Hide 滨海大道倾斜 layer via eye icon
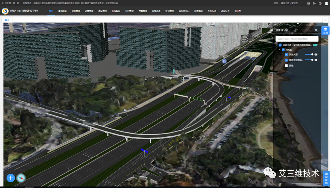 click(x=316, y=60)
